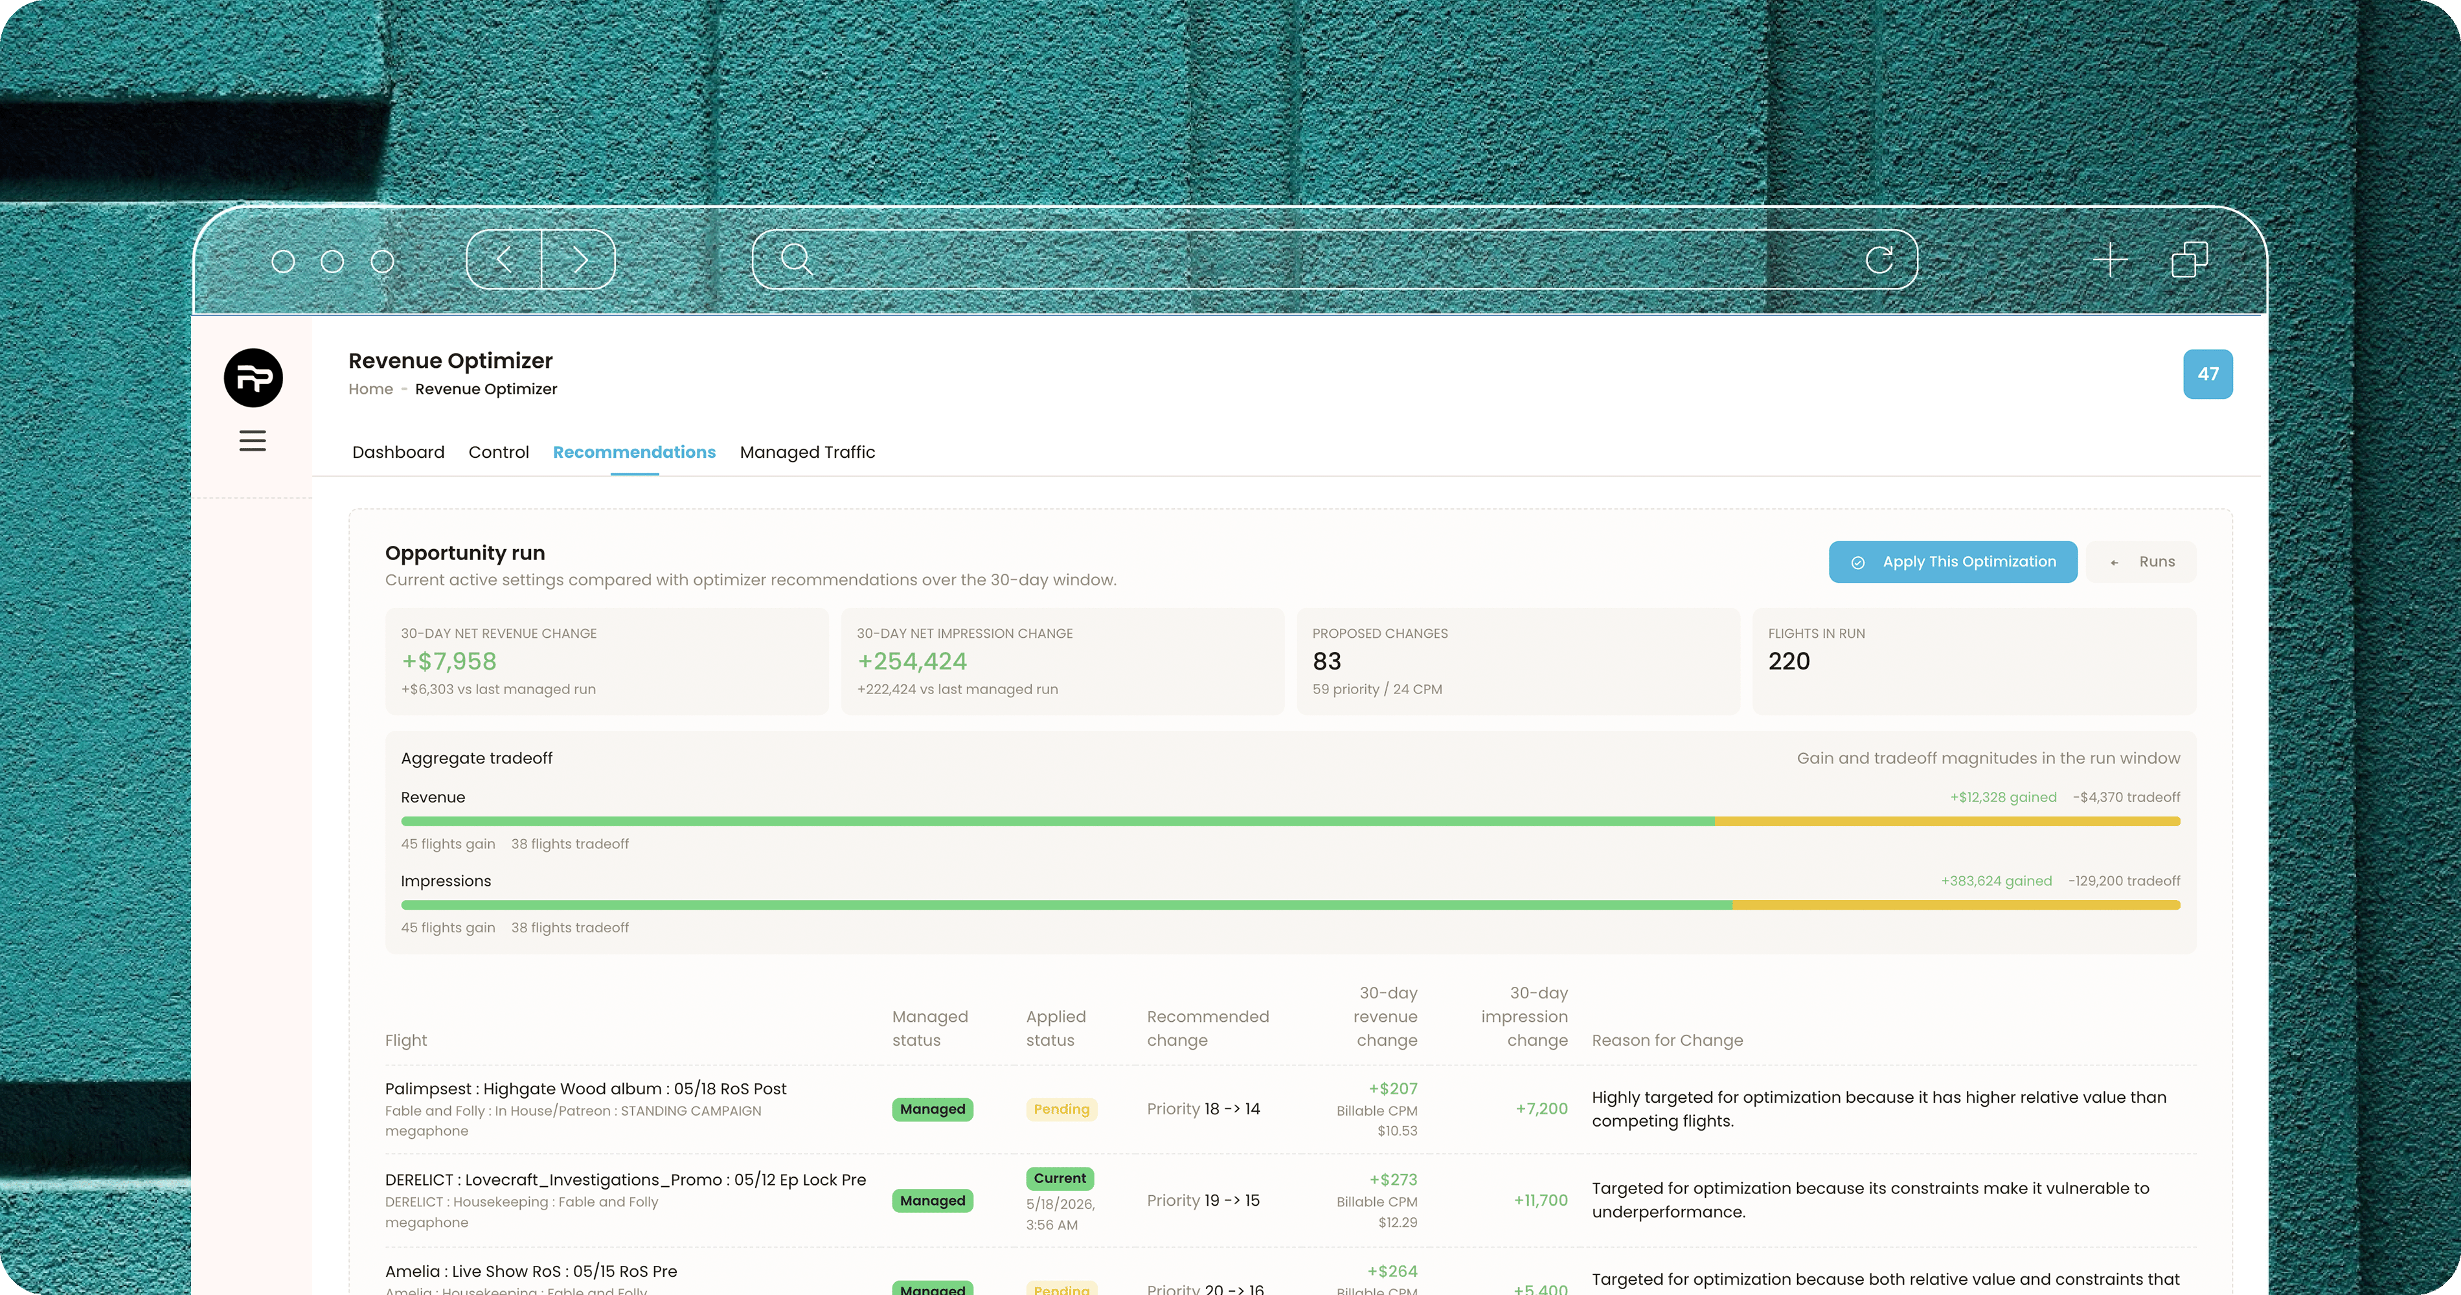
Task: Switch to the Control tab
Action: [x=499, y=452]
